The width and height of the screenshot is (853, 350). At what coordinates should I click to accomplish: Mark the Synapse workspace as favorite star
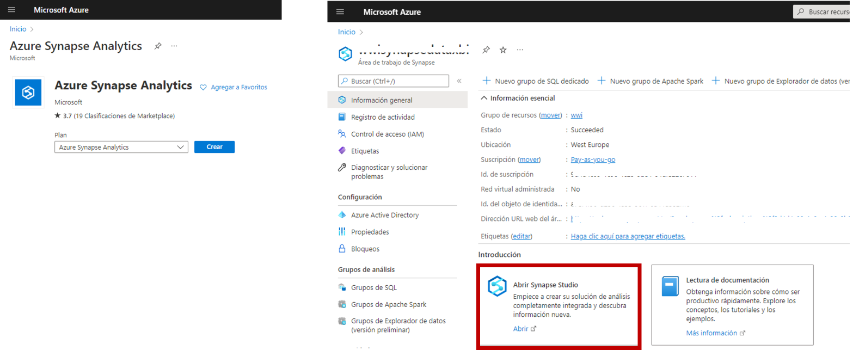pyautogui.click(x=503, y=50)
